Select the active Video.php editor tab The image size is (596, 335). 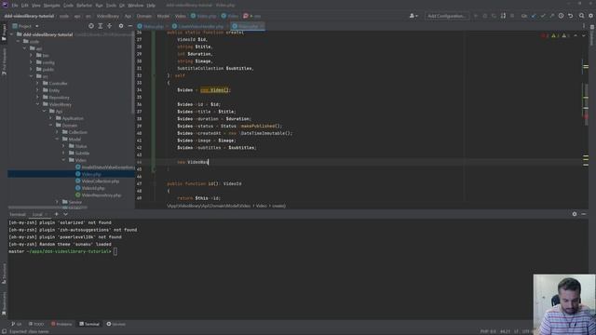click(x=248, y=27)
